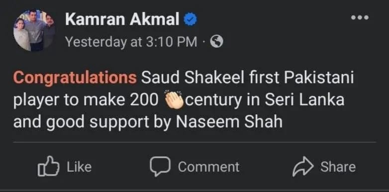Image resolution: width=389 pixels, height=192 pixels.
Task: Click the words Seri Lanka in the post
Action: [304, 100]
